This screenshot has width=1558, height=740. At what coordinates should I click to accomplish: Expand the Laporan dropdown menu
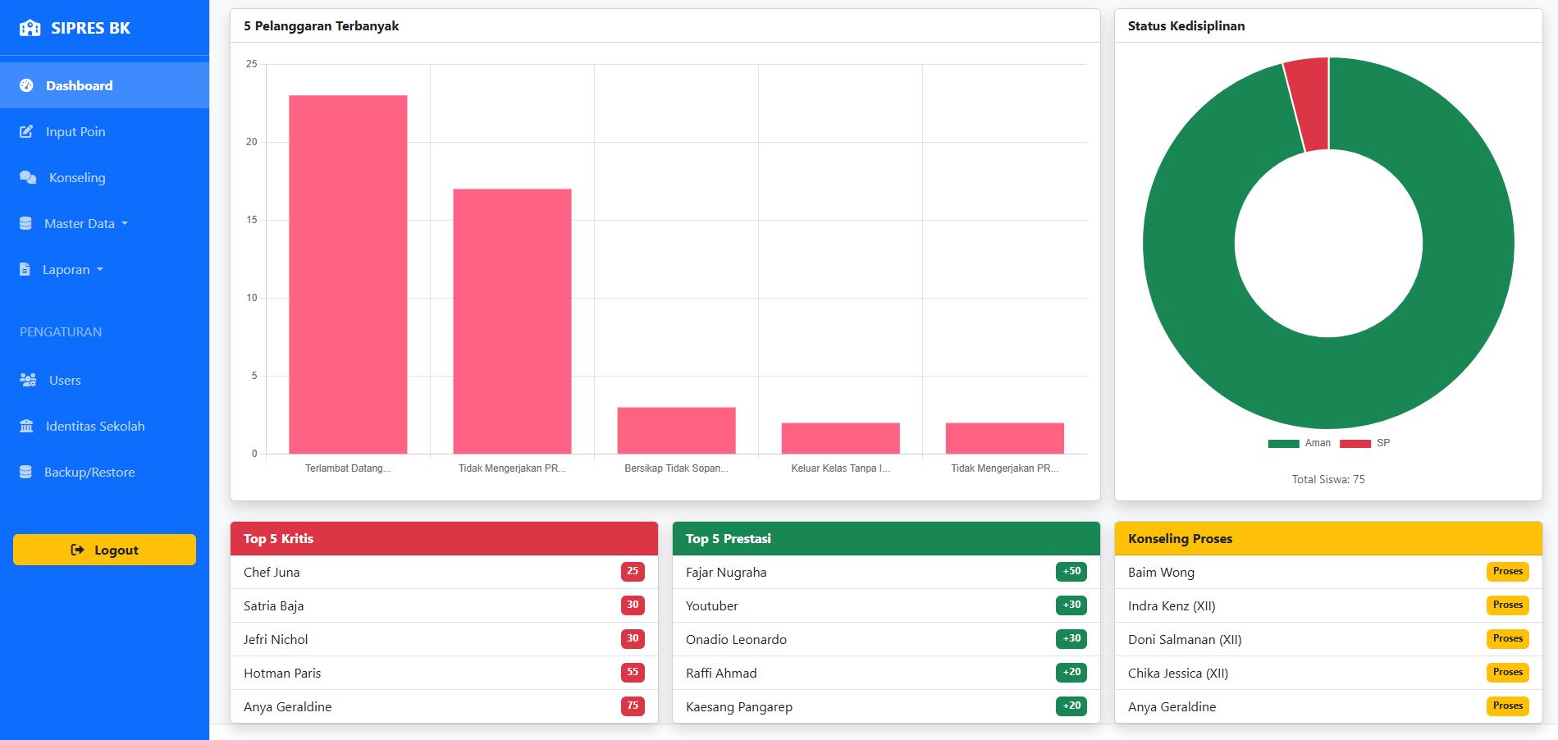[x=73, y=269]
